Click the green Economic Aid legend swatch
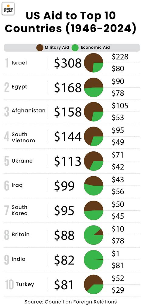This screenshot has height=307, width=144. pos(75,48)
